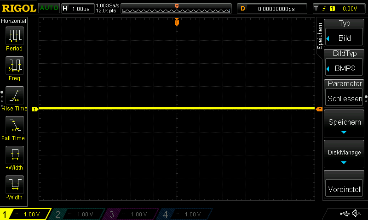Expand the DiskManage menu
This screenshot has height=220, width=368.
point(344,154)
